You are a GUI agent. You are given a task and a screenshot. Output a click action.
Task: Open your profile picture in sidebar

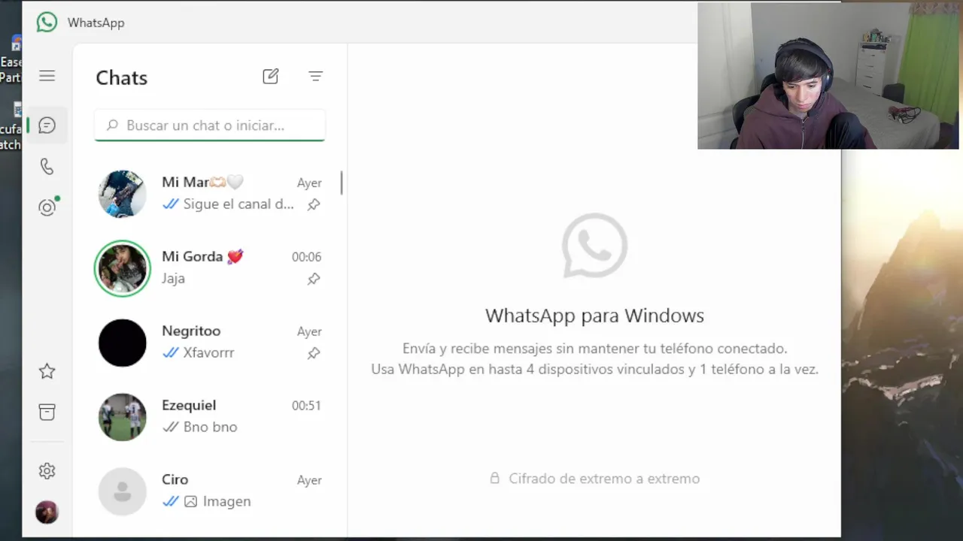click(47, 512)
